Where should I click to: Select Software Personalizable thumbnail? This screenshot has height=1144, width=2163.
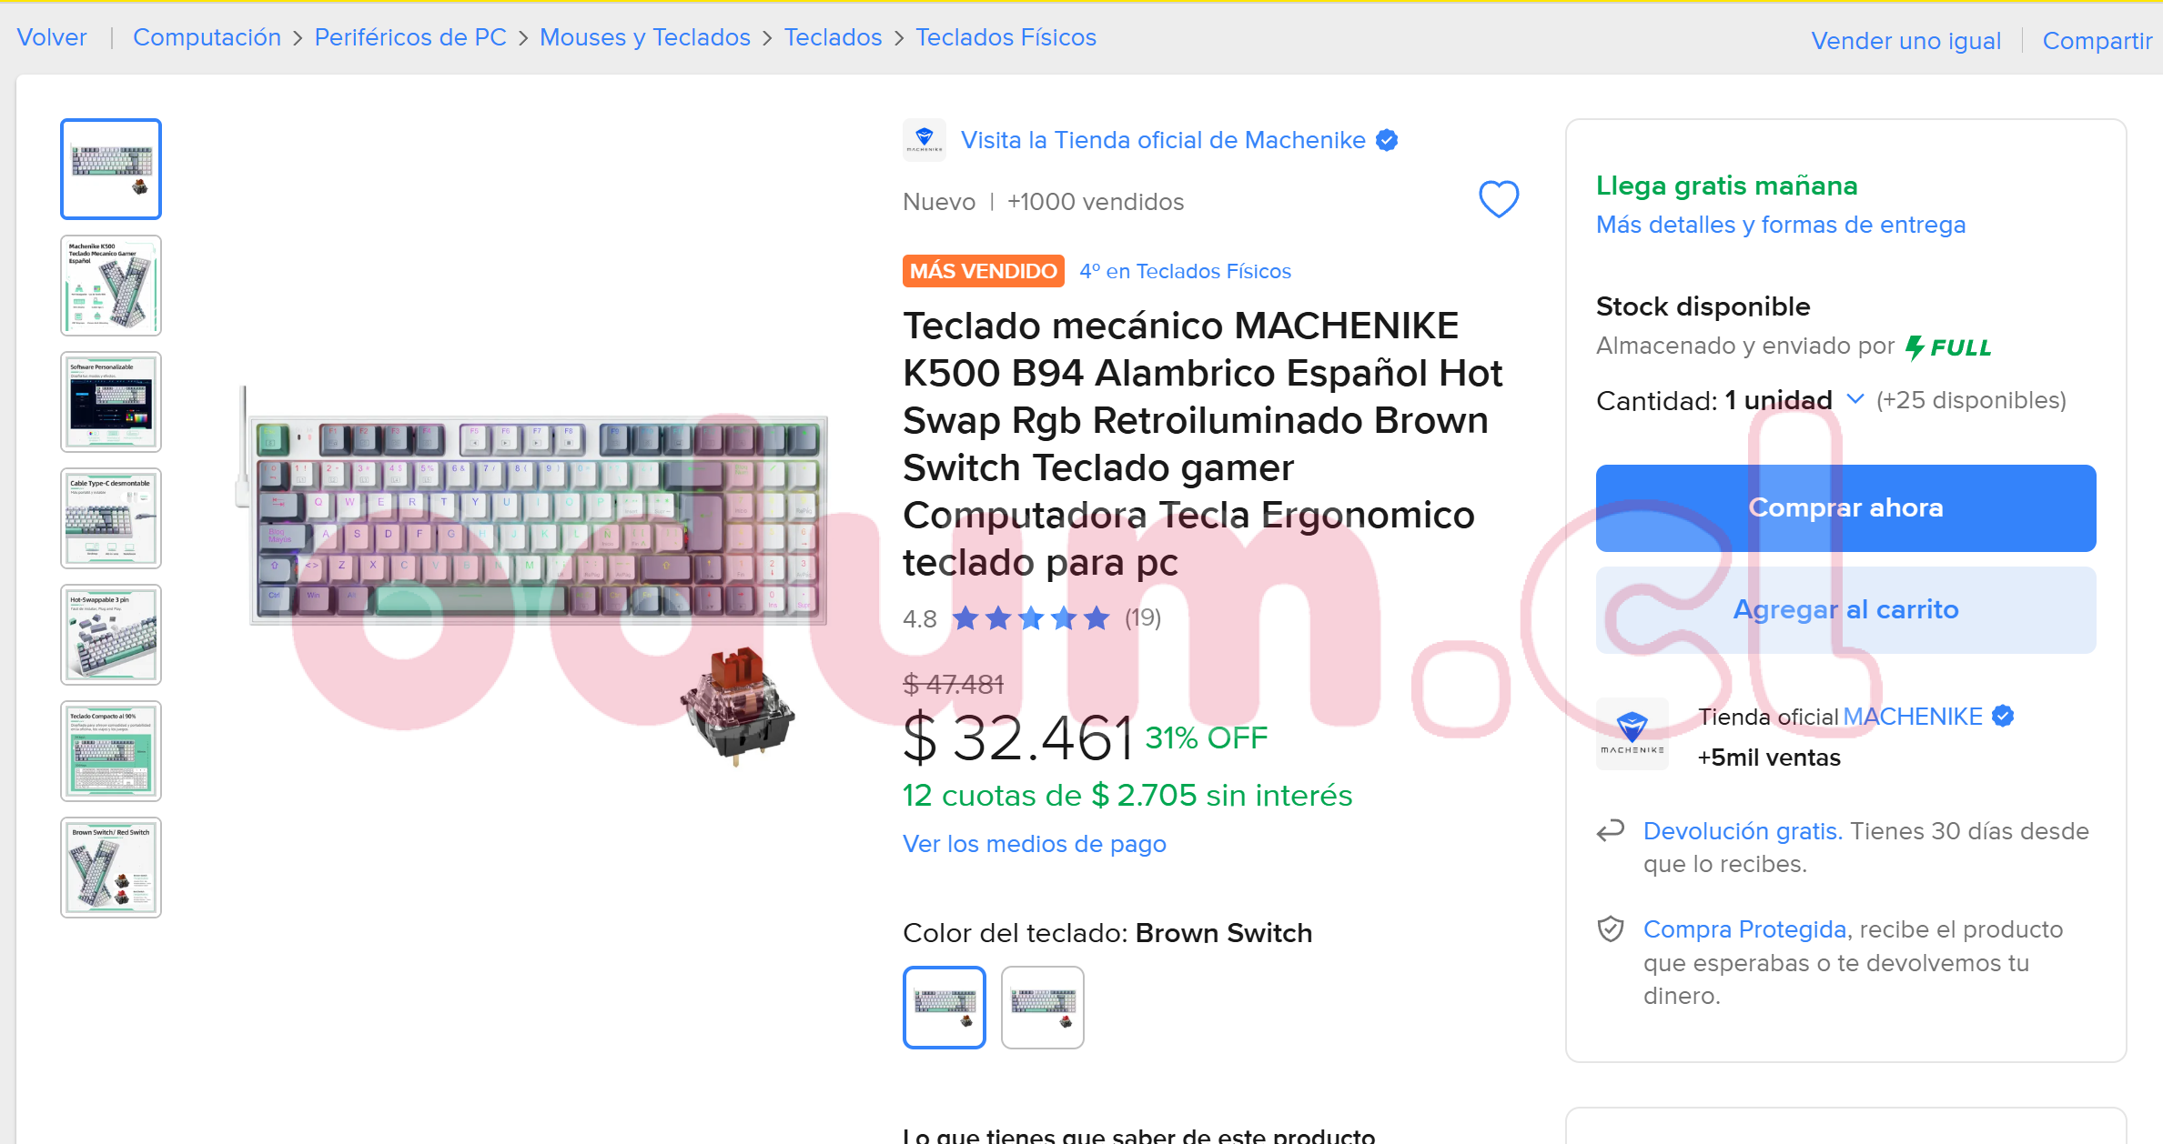click(x=111, y=402)
